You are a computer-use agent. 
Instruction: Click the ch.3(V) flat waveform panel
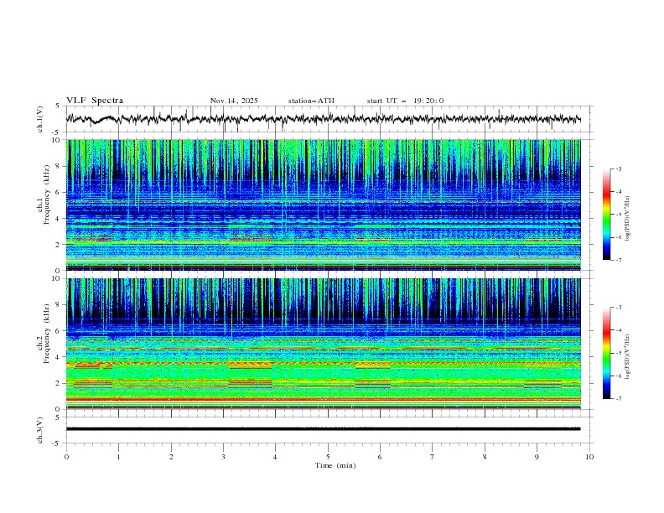[328, 428]
